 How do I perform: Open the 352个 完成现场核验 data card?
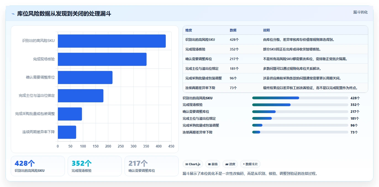tap(95, 166)
